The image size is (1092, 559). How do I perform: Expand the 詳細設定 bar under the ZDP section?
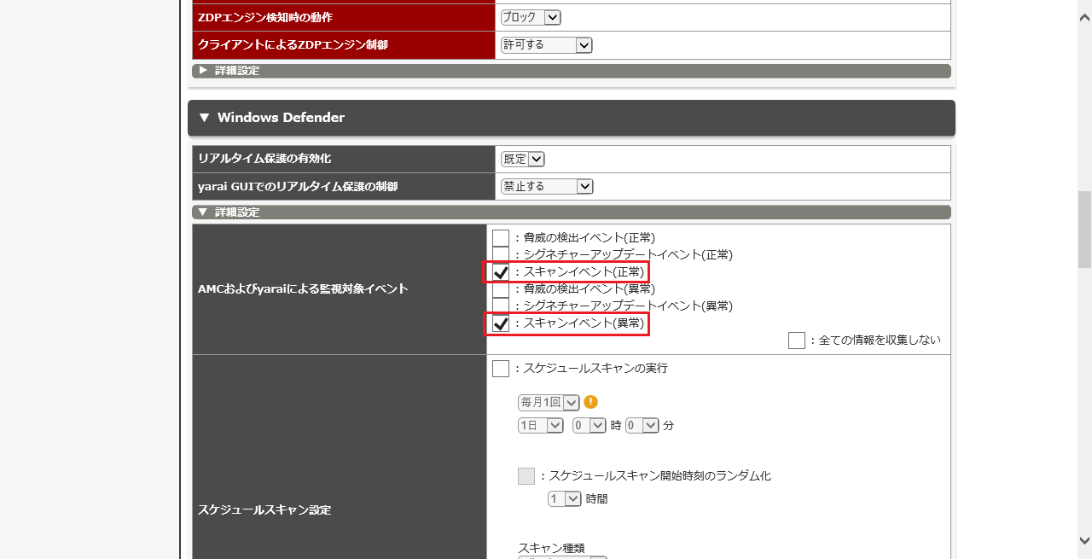[x=571, y=71]
